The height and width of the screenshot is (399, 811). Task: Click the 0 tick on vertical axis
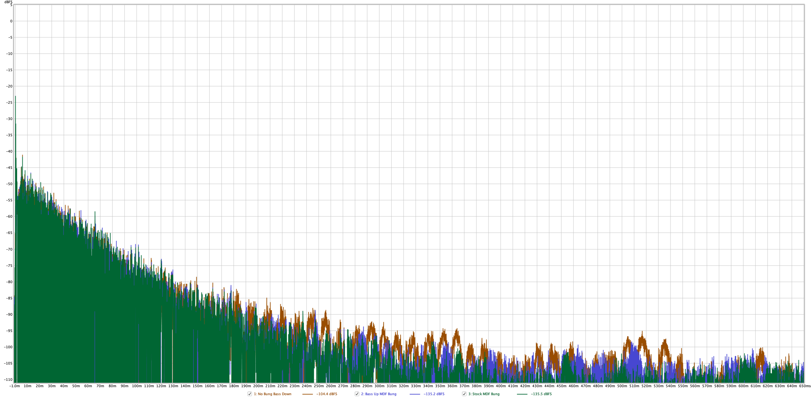click(11, 21)
